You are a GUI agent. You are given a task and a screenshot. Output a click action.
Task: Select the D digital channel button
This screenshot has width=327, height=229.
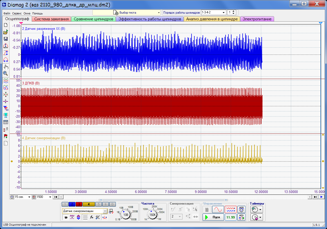click(112, 204)
